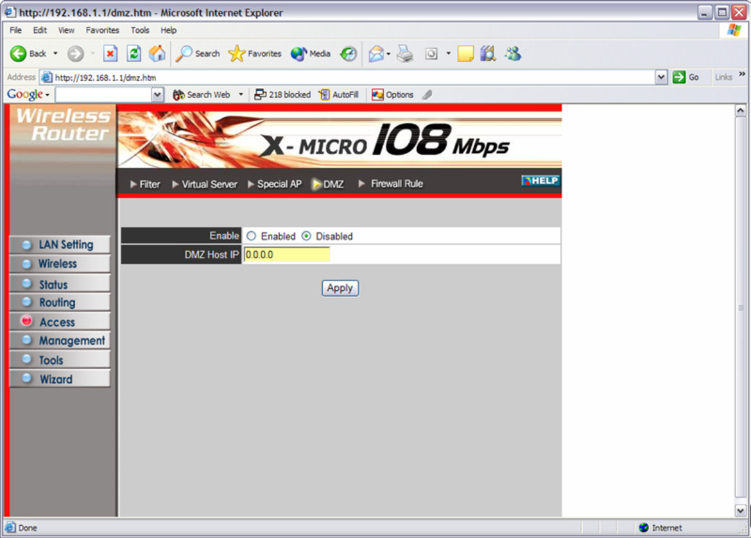Switch to the Virtual Server tab
This screenshot has height=538, width=751.
(x=205, y=184)
